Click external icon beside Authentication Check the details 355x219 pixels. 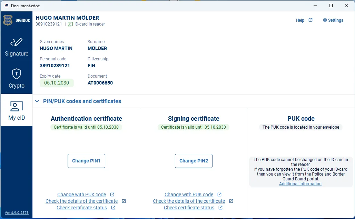click(x=124, y=201)
